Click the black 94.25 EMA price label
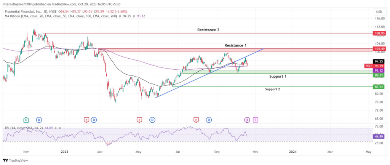The image size is (390, 165). [378, 61]
